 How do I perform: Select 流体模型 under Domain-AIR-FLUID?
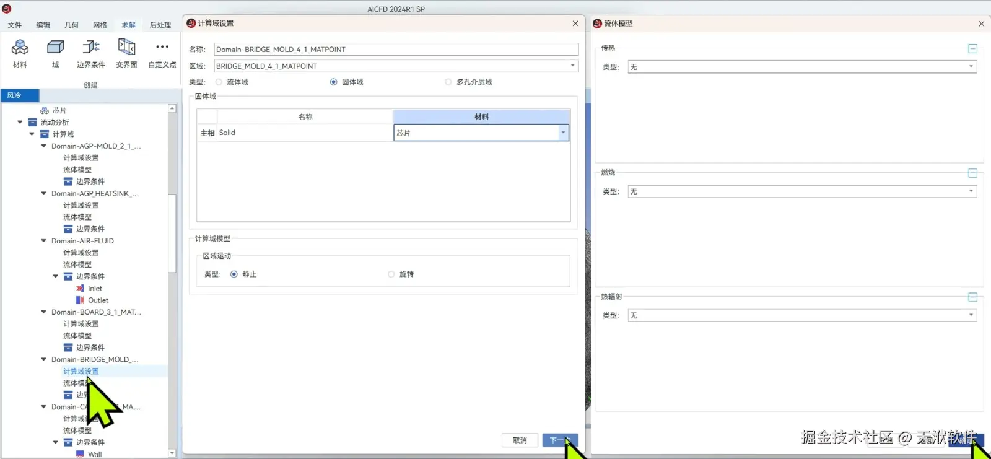tap(77, 264)
